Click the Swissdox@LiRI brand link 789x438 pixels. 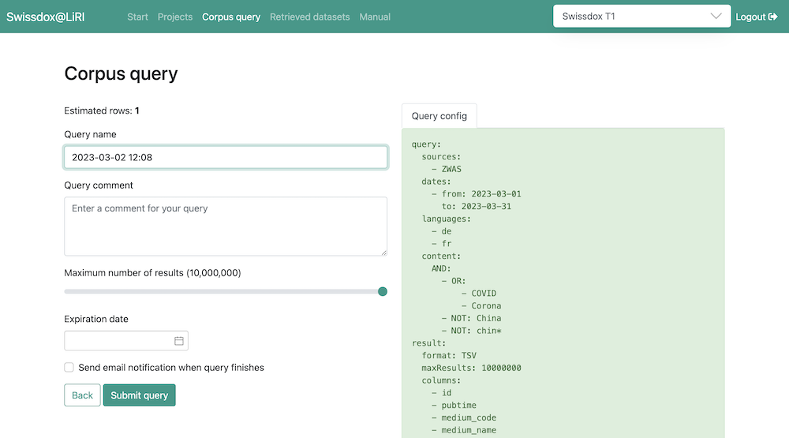(55, 17)
